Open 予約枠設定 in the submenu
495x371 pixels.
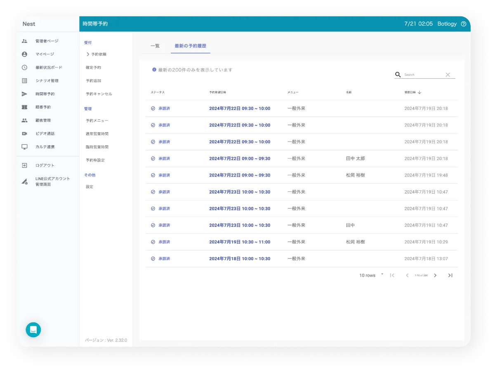pyautogui.click(x=95, y=160)
